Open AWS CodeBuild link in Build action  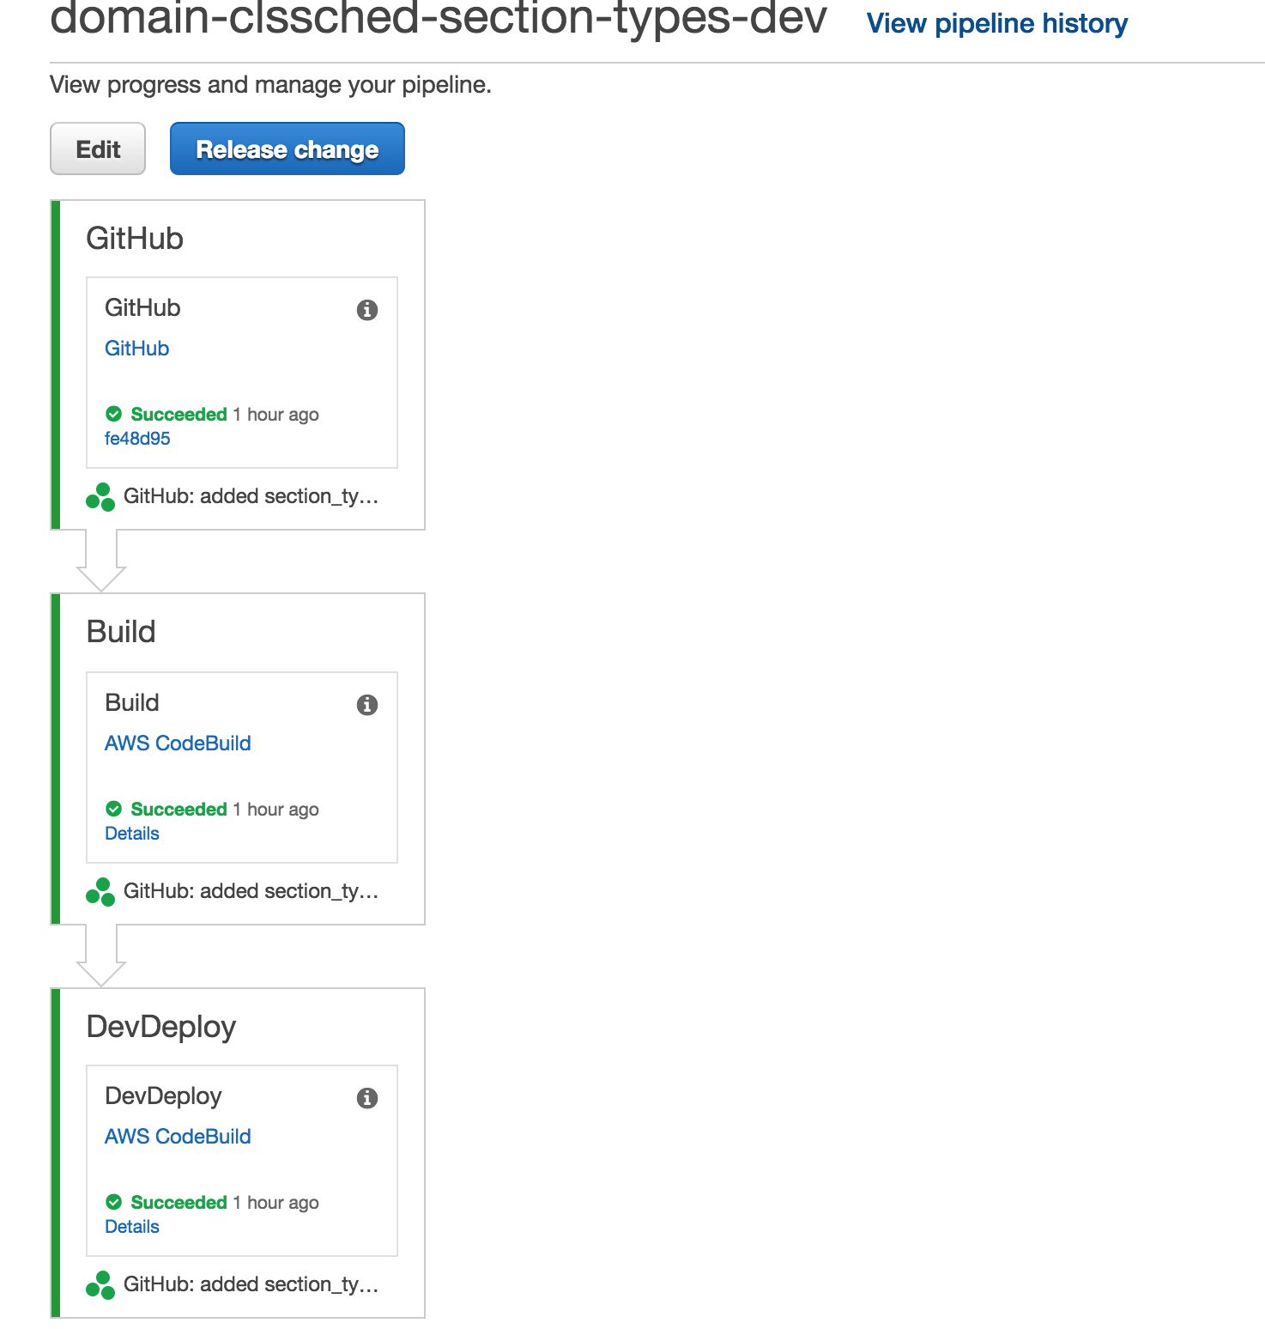point(178,743)
